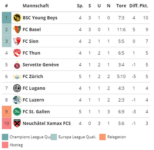Viewport: 154px width, 150px height.
Task: Click the rank 9 orange position cell
Action: (x=7, y=112)
